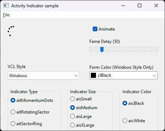Image resolution: width=165 pixels, height=131 pixels.
Task: Open the VCL Style dropdown
Action: [43, 76]
